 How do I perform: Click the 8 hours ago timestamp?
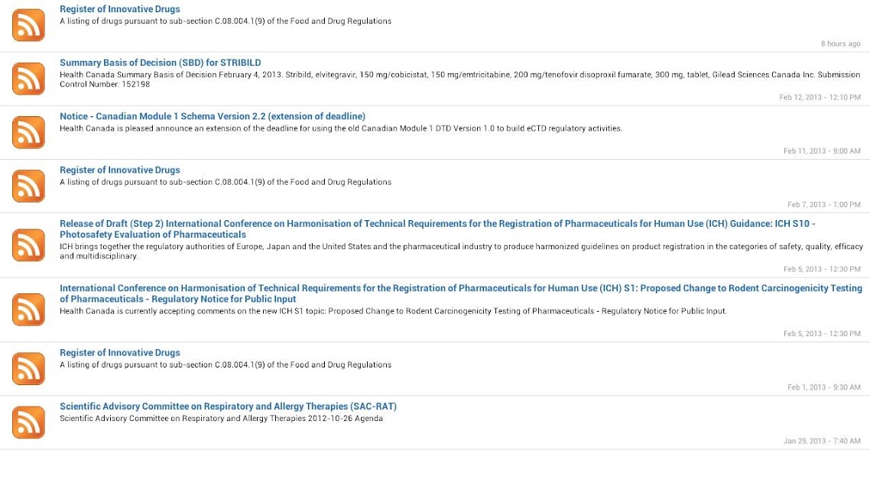(x=841, y=44)
